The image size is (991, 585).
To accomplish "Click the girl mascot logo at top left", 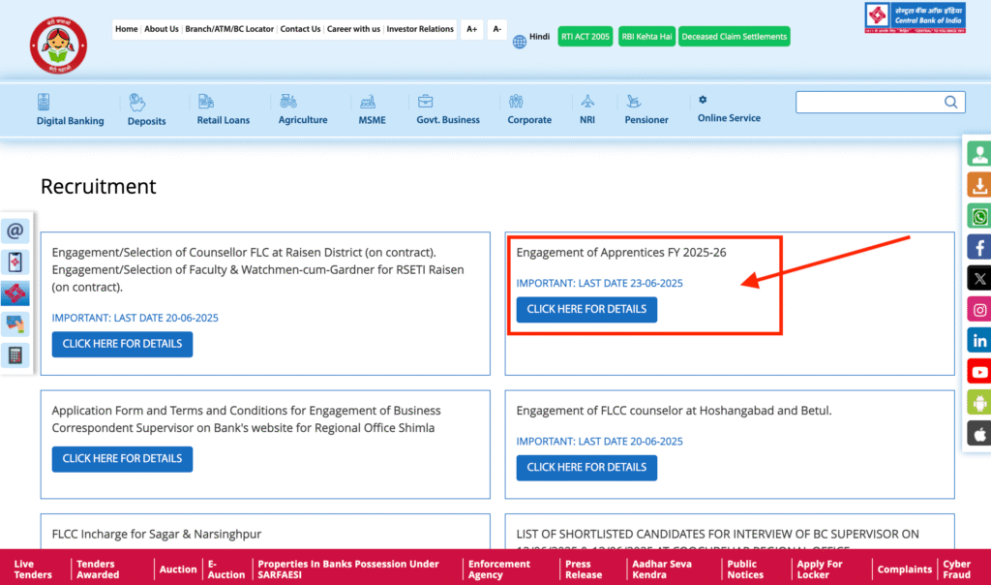I will click(x=58, y=46).
